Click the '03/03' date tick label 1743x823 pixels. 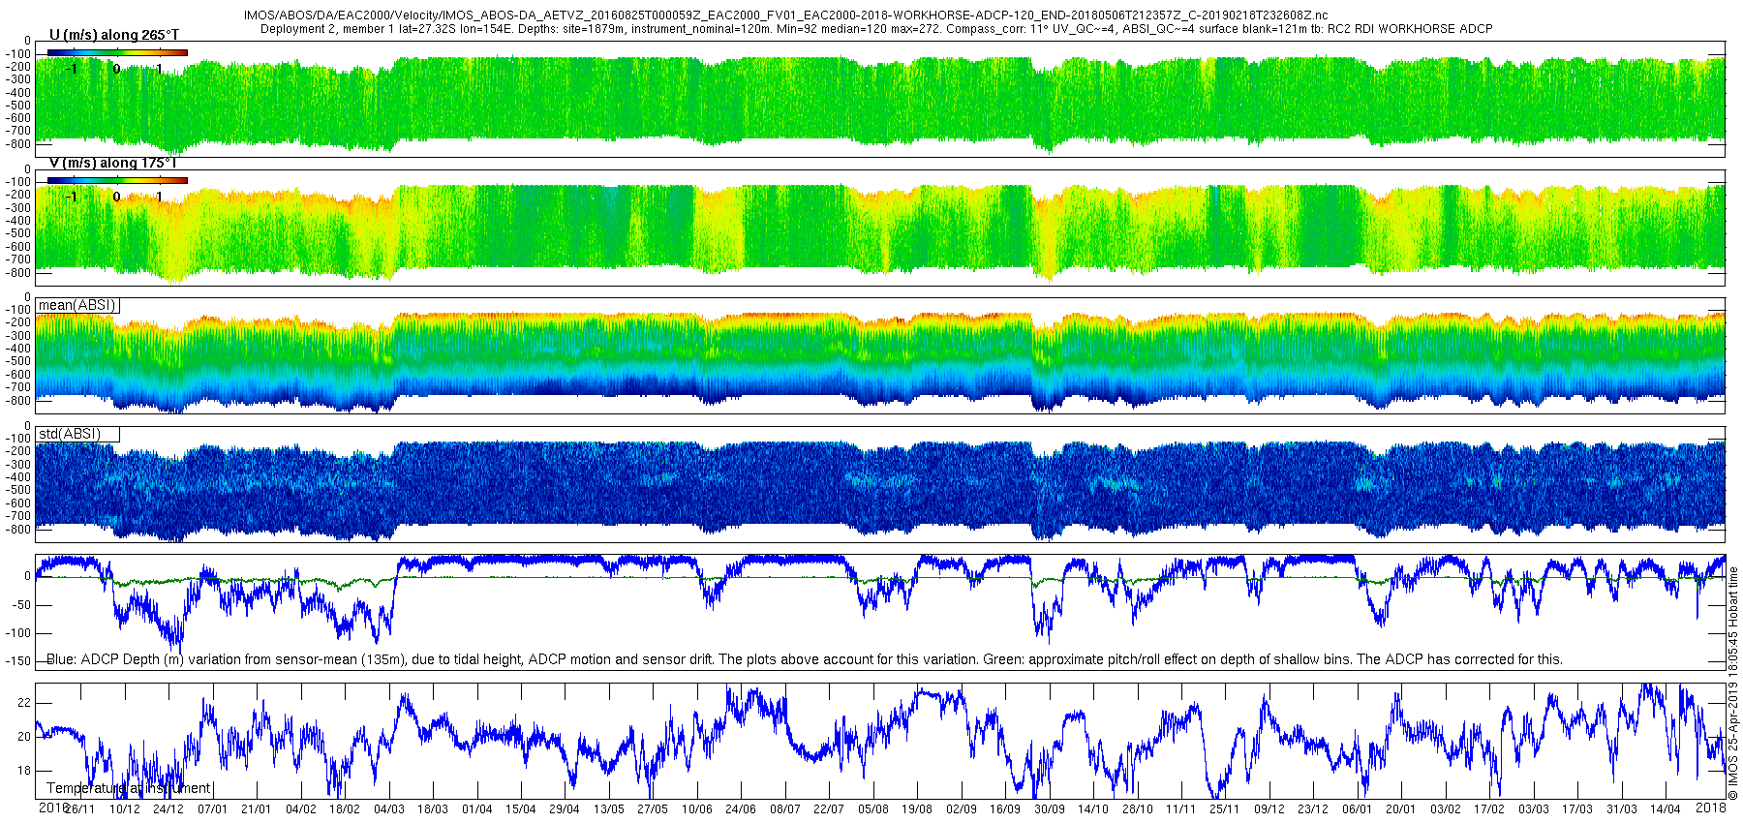coord(1534,809)
